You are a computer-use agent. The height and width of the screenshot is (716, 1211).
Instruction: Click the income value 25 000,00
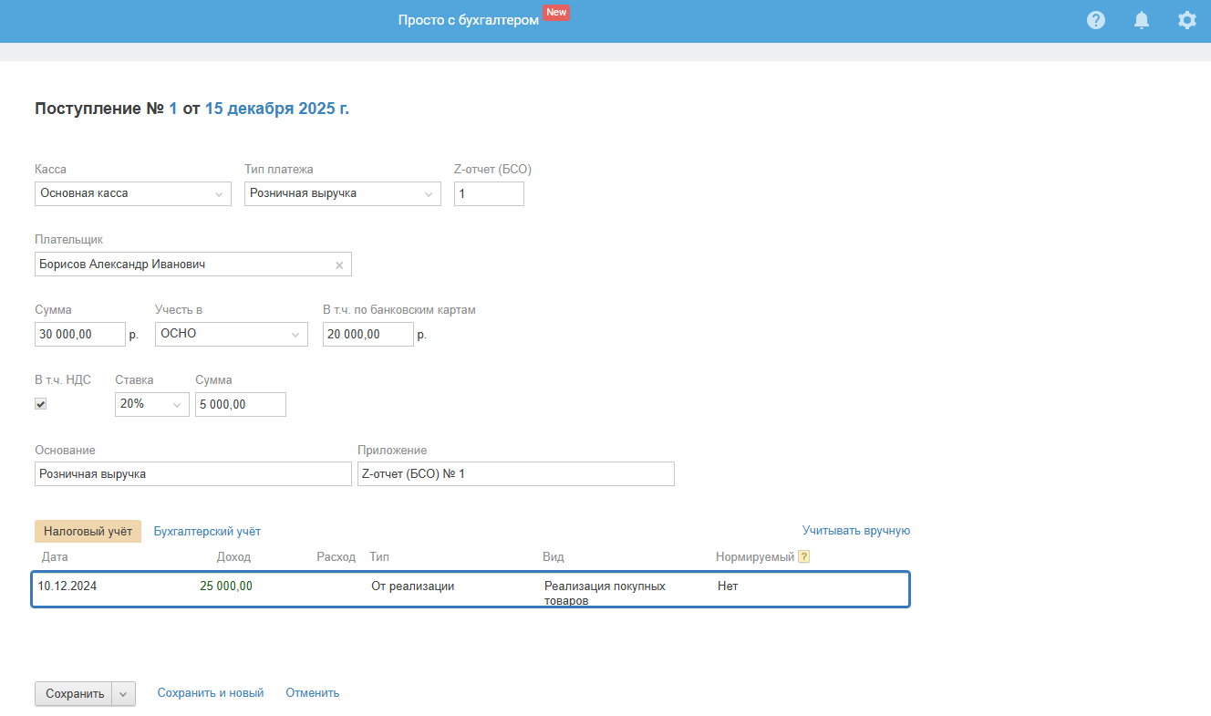tap(226, 586)
